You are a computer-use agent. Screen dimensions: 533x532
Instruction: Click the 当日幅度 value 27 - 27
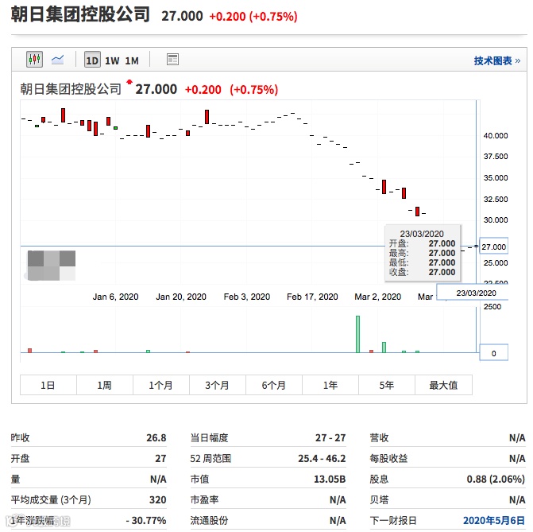330,437
